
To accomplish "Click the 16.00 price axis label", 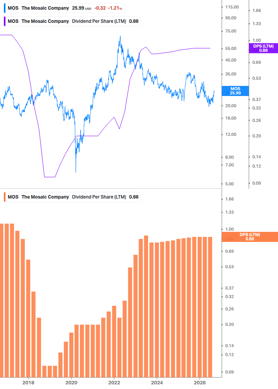I will point(231,118).
